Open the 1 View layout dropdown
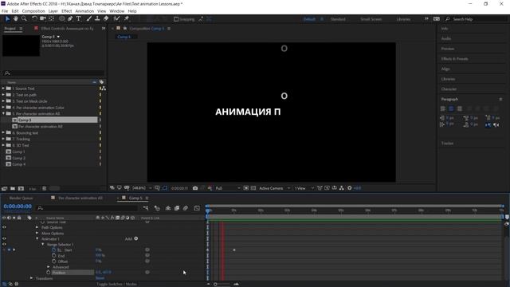 coord(304,188)
